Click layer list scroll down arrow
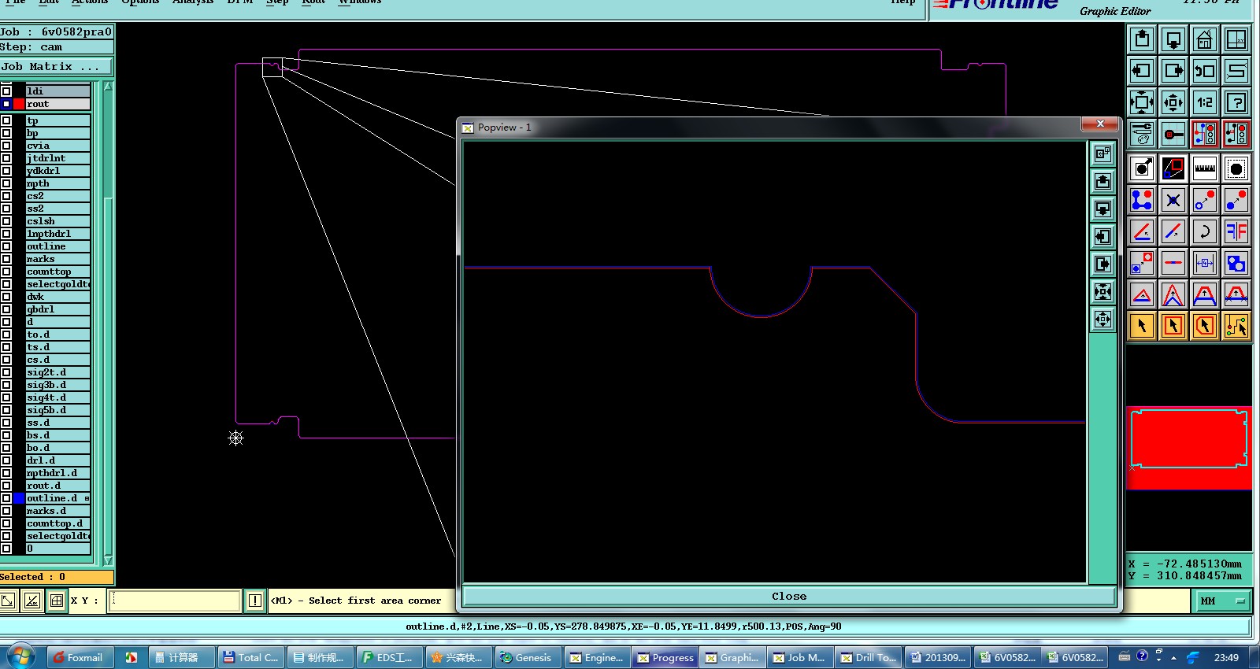1260x669 pixels. (x=108, y=560)
